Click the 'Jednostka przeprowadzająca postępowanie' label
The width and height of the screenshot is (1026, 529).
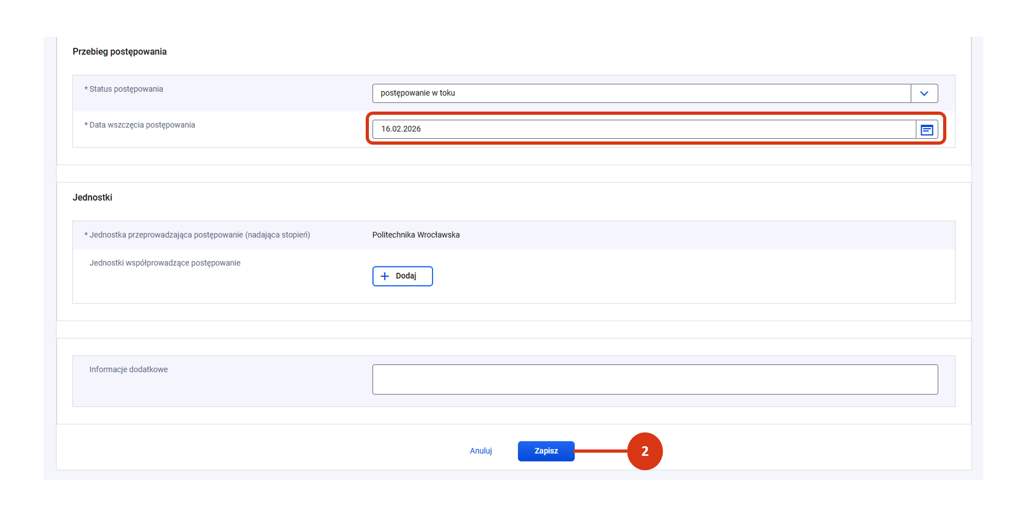199,235
